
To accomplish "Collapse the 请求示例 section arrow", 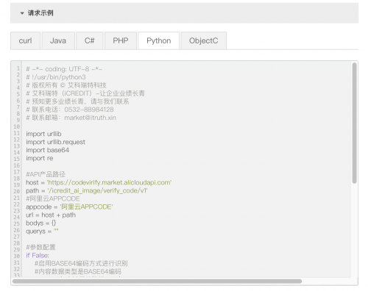I will 22,13.
